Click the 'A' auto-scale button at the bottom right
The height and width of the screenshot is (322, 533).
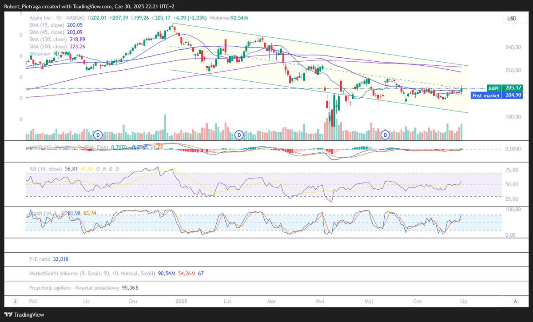pos(515,301)
